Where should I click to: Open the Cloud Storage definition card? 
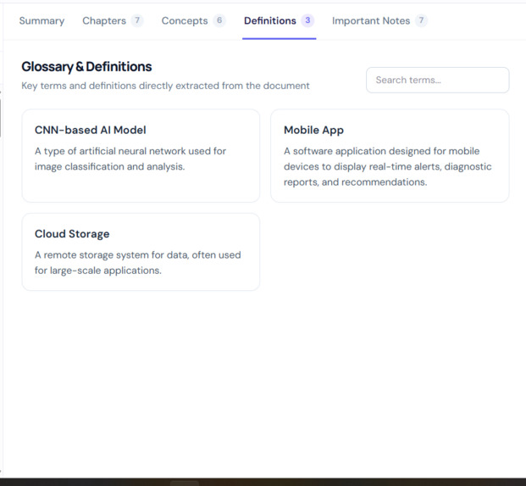tap(141, 252)
